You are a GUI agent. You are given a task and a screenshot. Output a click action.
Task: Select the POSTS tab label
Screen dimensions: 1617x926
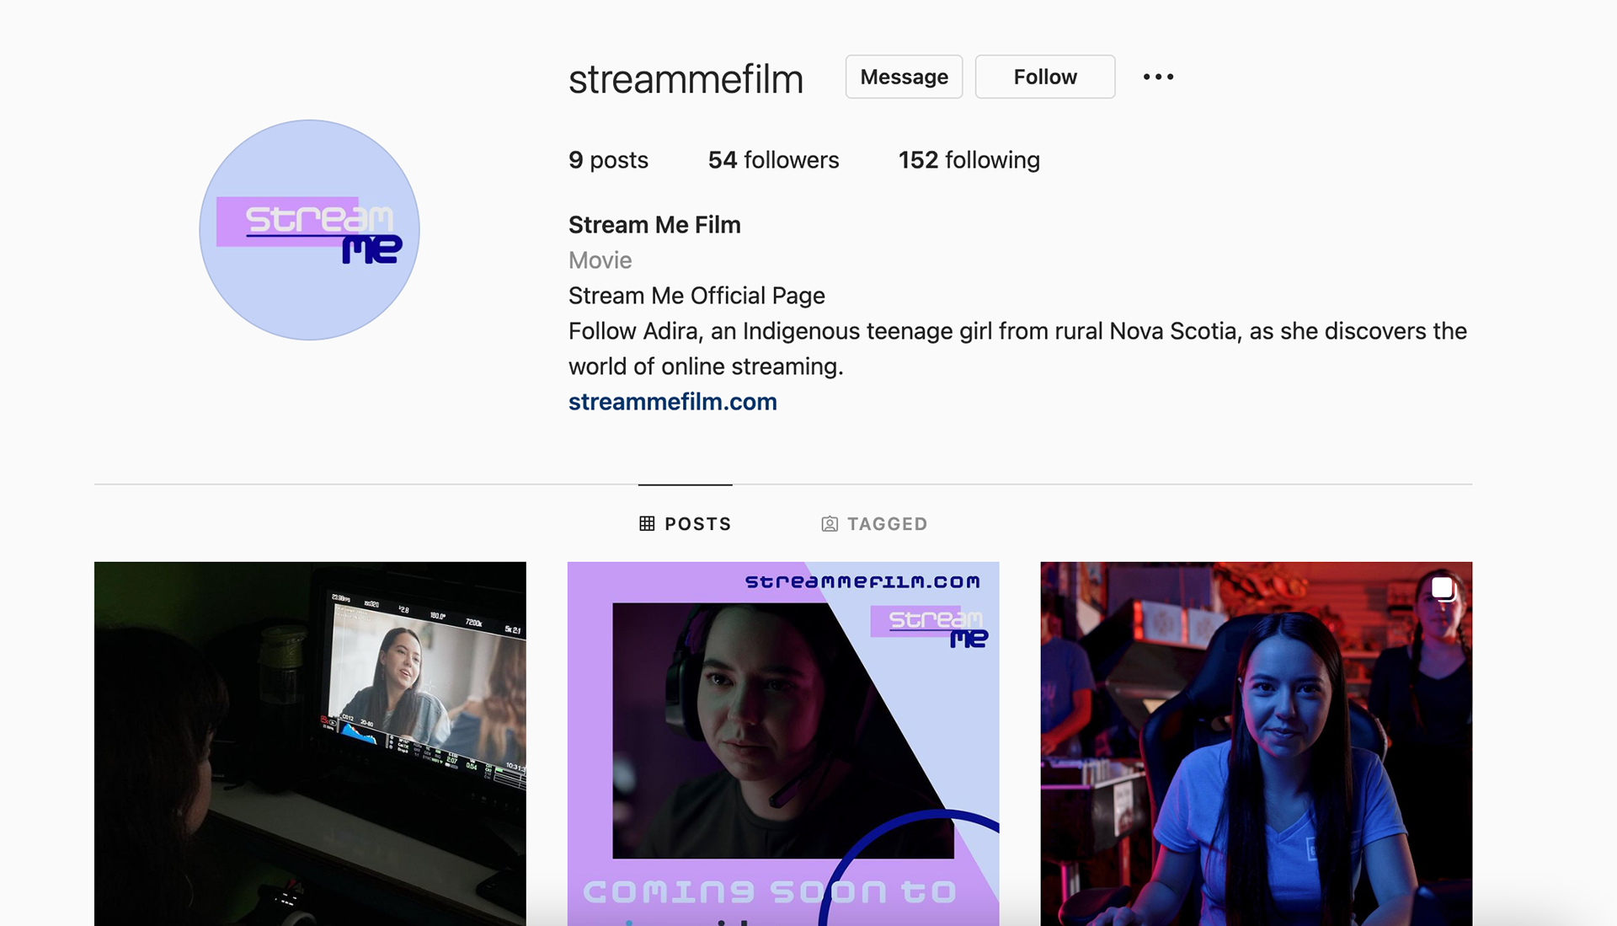[697, 524]
